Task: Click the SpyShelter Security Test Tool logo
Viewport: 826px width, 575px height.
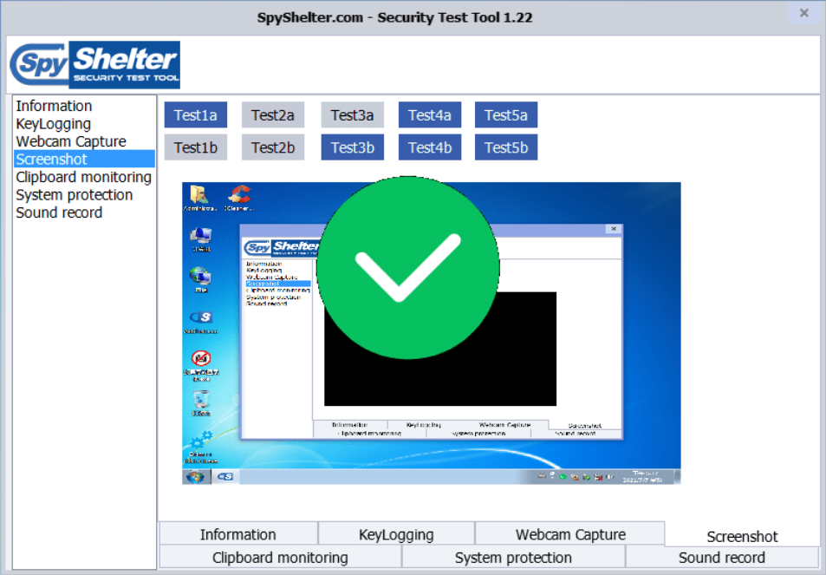Action: click(x=95, y=65)
